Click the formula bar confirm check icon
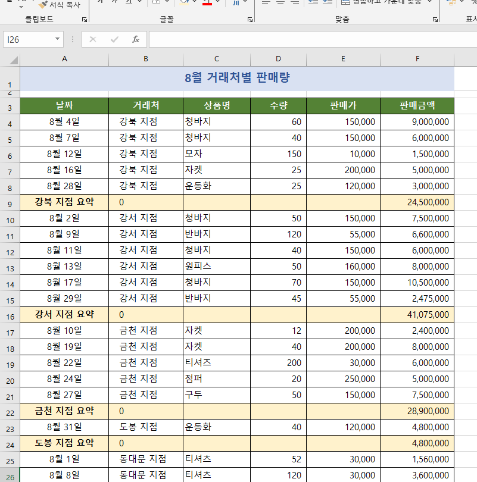Screen dimensions: 477x482 tap(114, 39)
